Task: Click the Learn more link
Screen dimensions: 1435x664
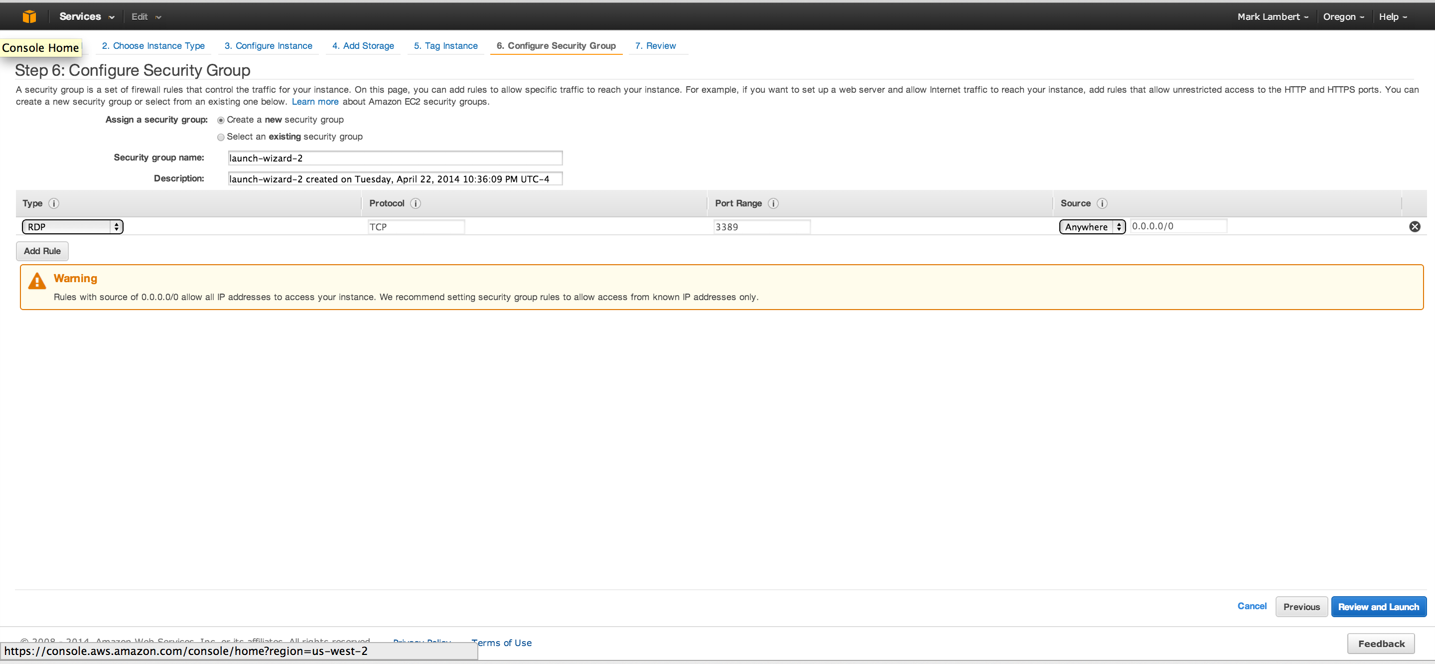Action: 315,102
